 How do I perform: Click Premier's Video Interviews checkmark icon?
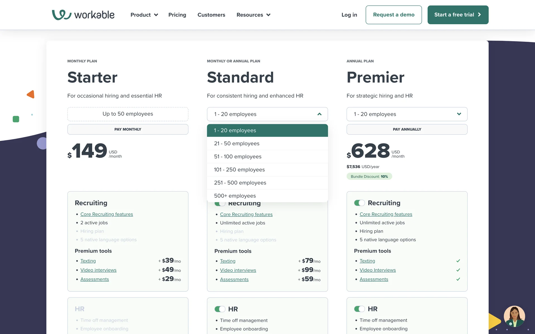coord(458,270)
